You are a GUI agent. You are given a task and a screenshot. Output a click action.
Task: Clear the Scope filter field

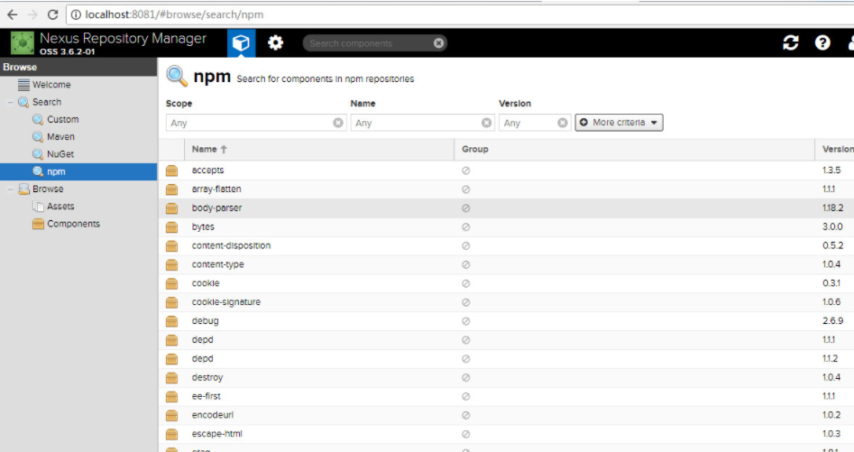(x=338, y=123)
